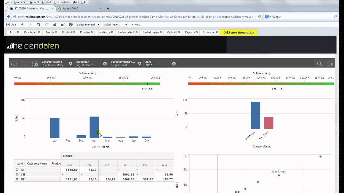Click the QlikView Clear selections icon

point(12,24)
